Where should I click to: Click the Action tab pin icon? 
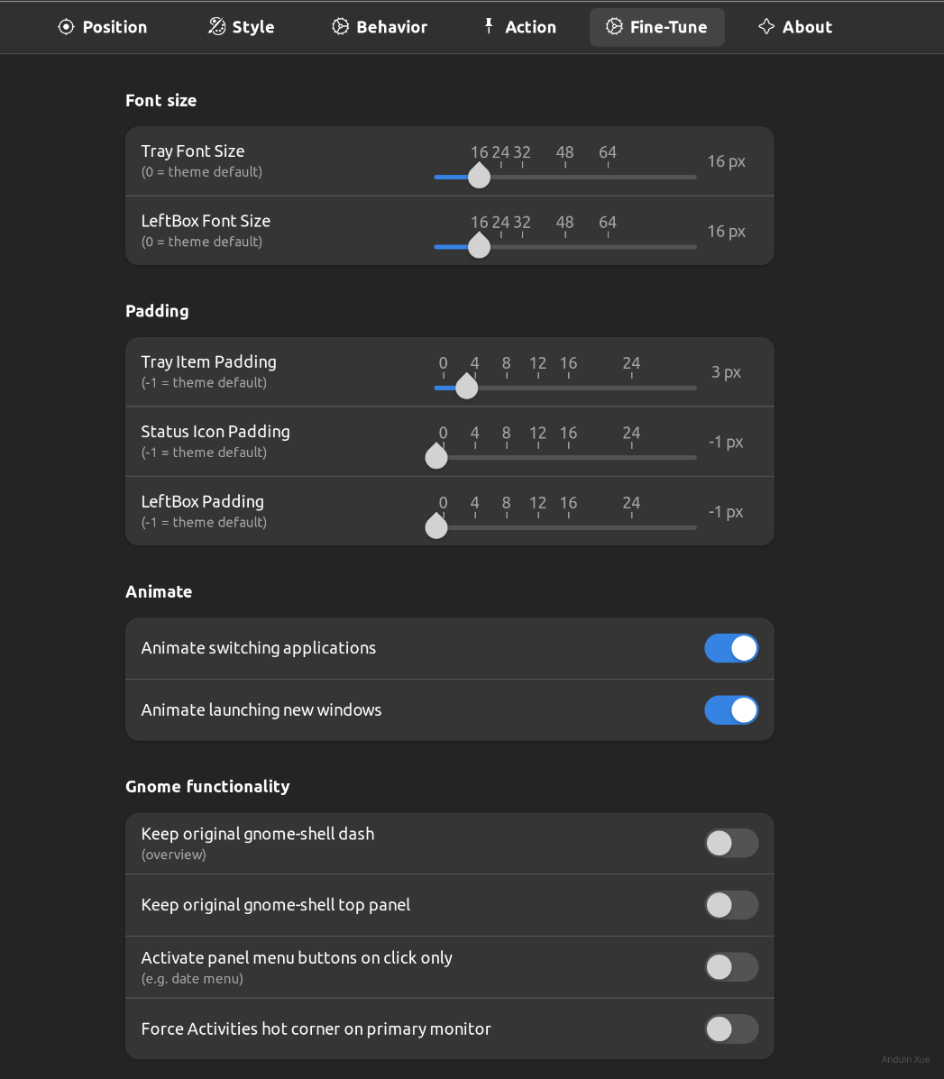tap(489, 26)
